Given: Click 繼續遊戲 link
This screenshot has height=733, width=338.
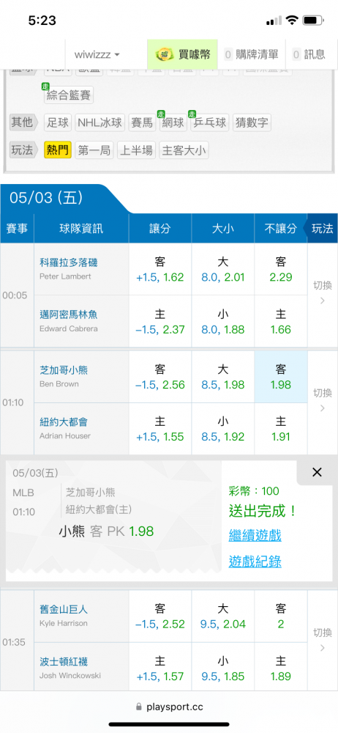Looking at the screenshot, I should (x=255, y=535).
